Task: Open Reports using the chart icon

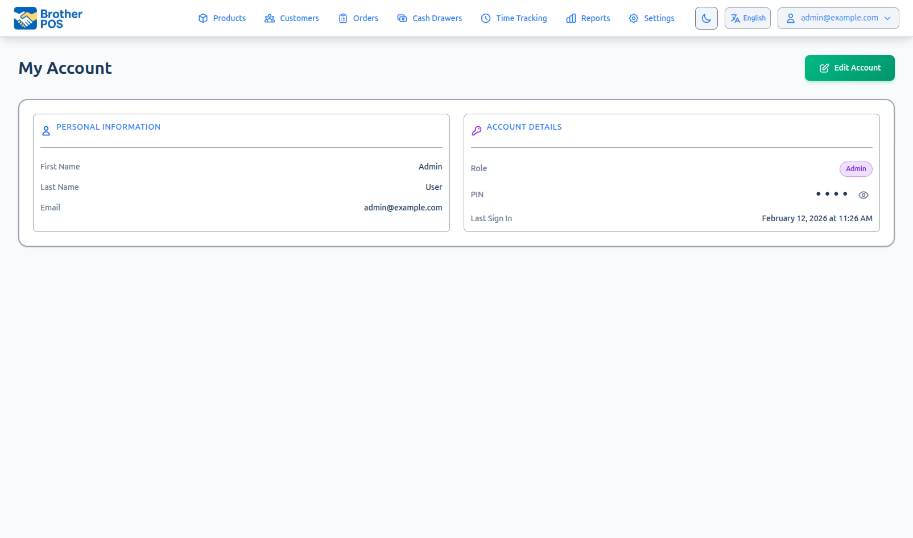Action: (x=571, y=18)
